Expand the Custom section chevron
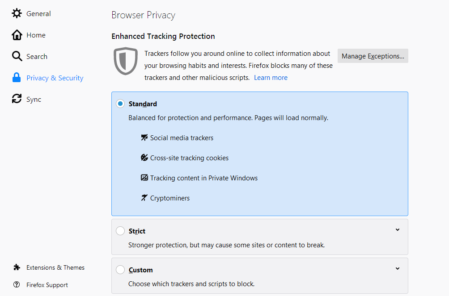Screen dimensions: 449x296 [398, 269]
